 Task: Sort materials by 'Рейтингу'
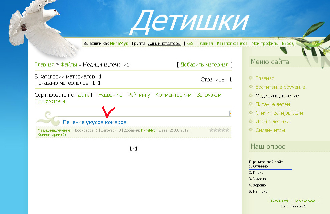139,95
